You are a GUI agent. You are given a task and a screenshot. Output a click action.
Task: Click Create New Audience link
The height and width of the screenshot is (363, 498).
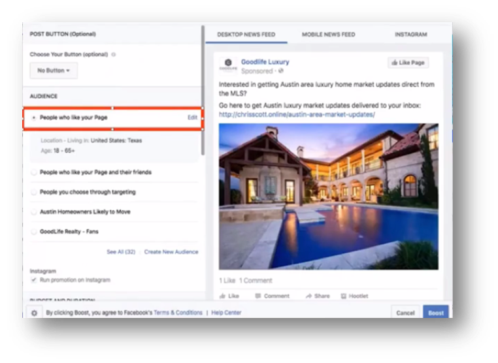(x=171, y=252)
